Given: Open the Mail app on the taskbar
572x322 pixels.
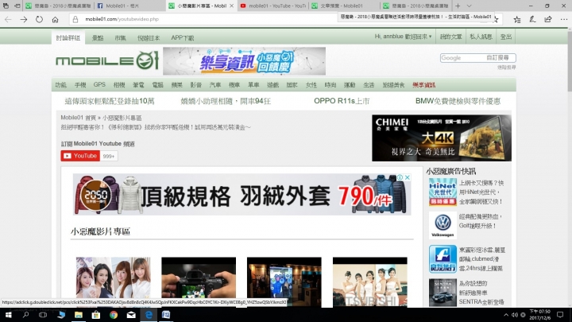Looking at the screenshot, I should [131, 315].
